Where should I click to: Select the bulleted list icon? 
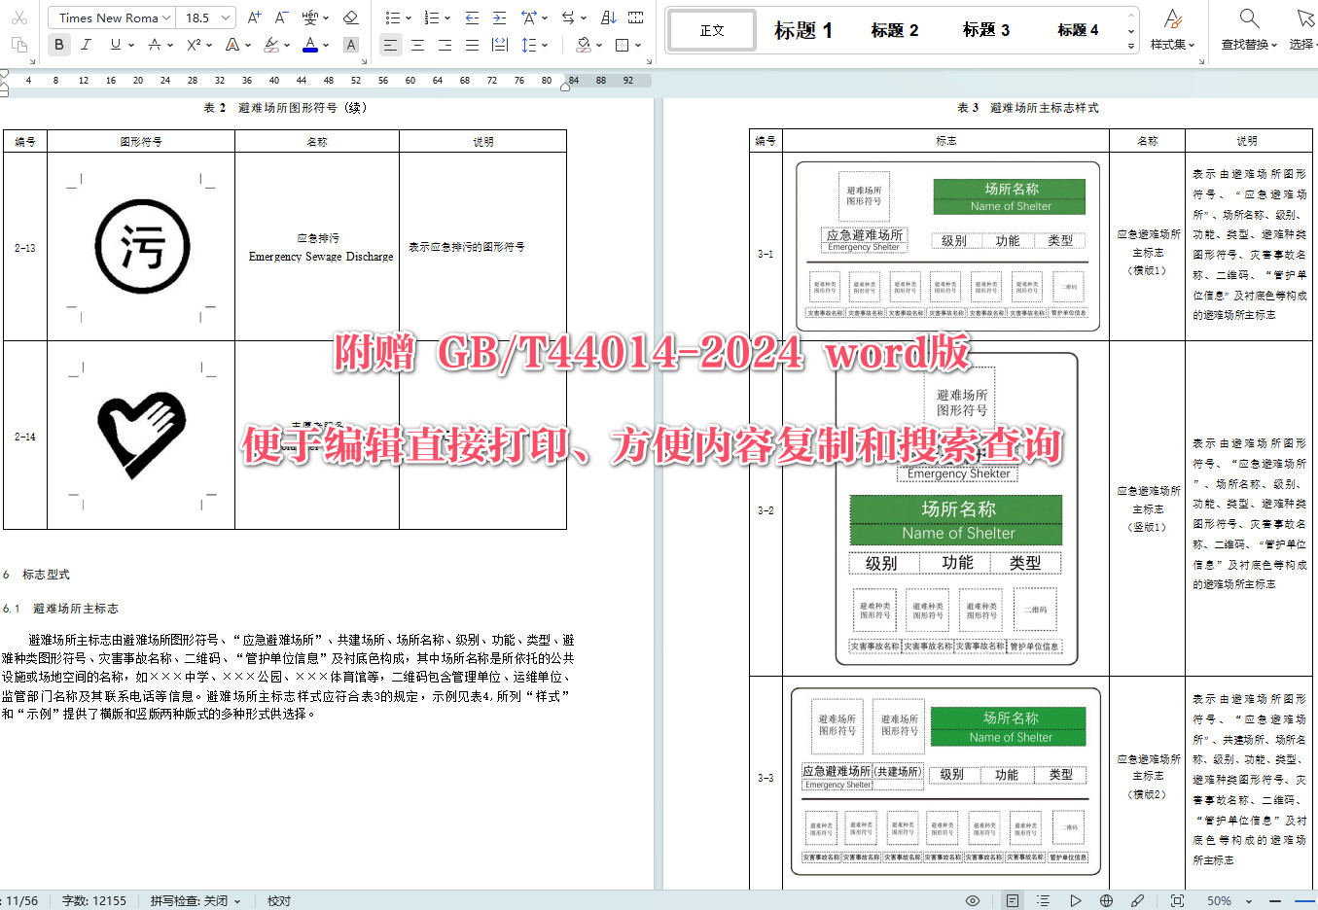(x=394, y=17)
